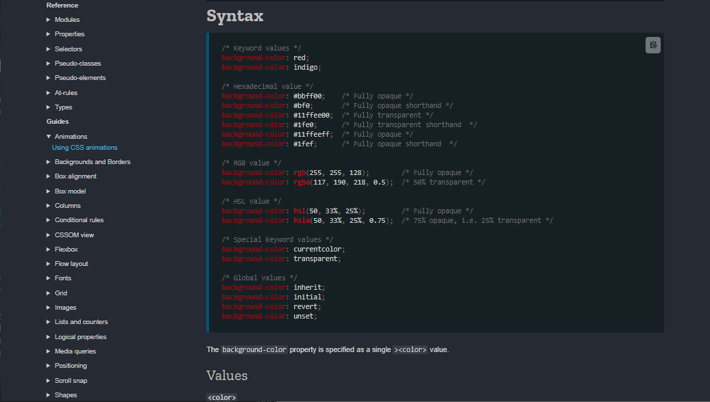Select the Box alignment guide
710x402 pixels.
coord(75,176)
